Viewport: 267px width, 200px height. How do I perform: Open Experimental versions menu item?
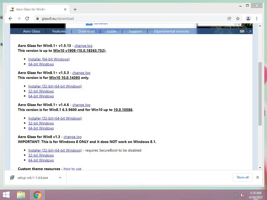(x=172, y=31)
